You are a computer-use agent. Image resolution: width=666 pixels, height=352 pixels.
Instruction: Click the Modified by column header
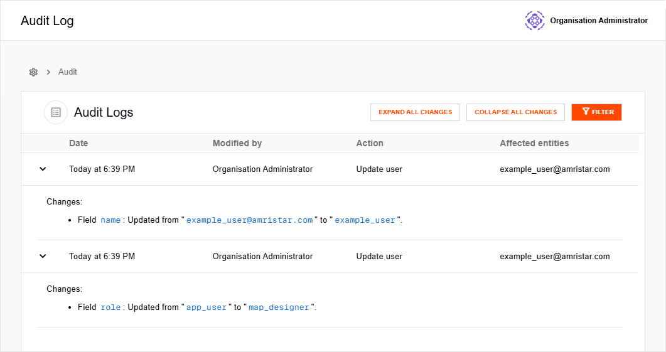237,143
